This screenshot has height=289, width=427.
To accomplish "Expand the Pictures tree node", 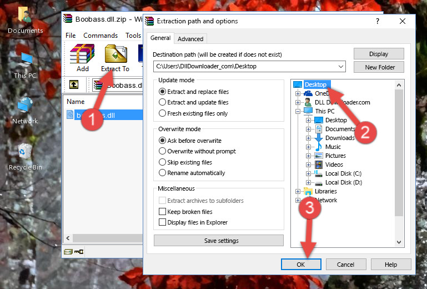I will pos(308,156).
